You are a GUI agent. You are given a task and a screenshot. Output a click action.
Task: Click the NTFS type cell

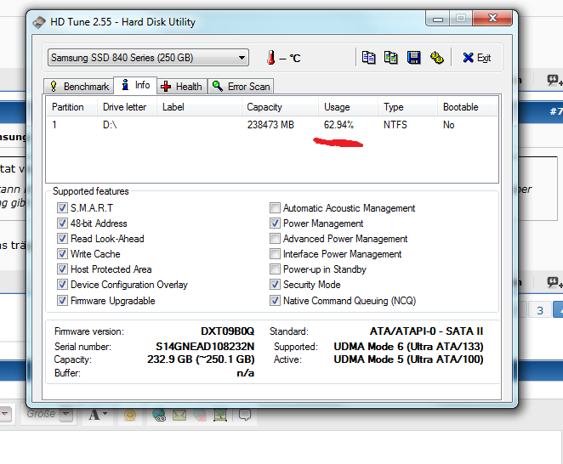pos(395,125)
